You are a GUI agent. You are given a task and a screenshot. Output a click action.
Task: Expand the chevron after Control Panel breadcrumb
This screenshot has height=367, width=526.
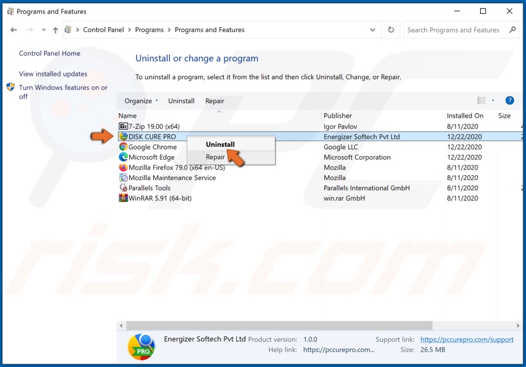(129, 30)
